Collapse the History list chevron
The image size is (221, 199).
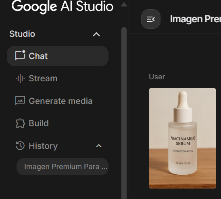tap(99, 146)
